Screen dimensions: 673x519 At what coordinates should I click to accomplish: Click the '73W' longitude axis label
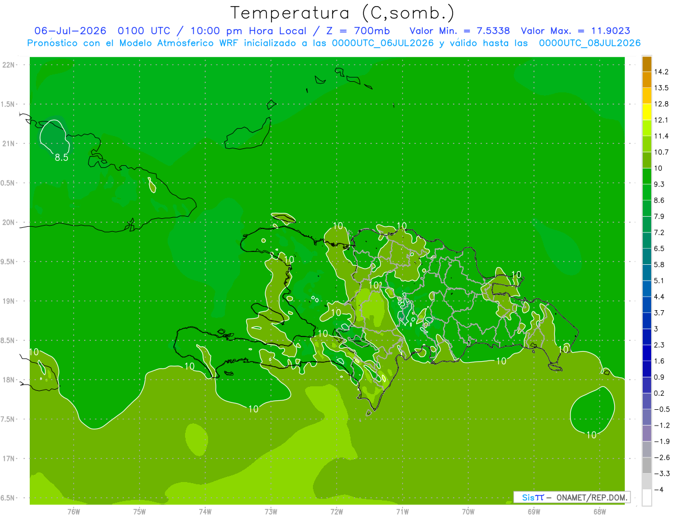[x=271, y=512]
